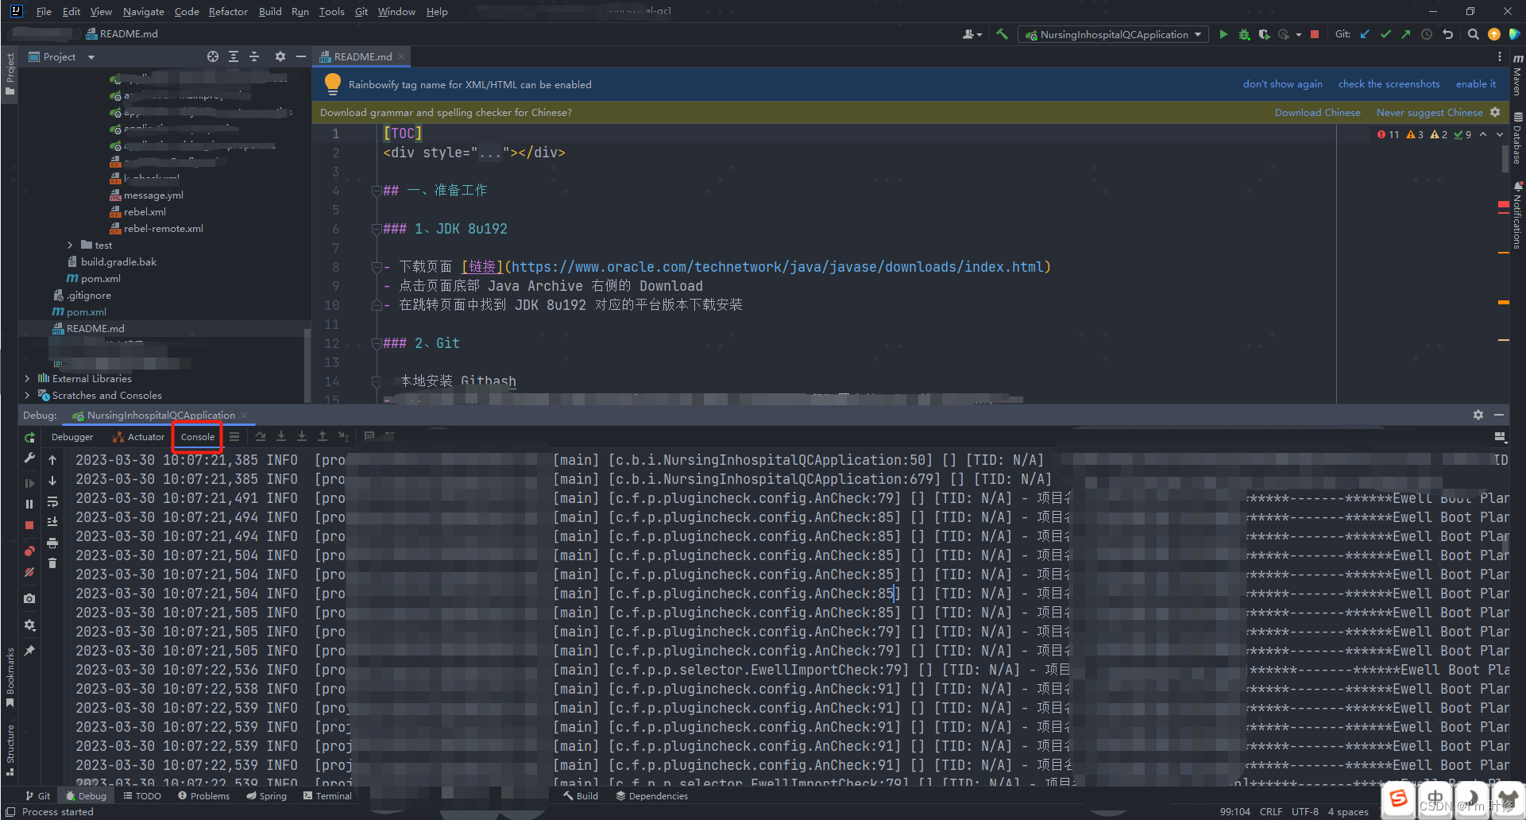Open the Maven panel on the right sidebar
The height and width of the screenshot is (820, 1526).
point(1517,75)
